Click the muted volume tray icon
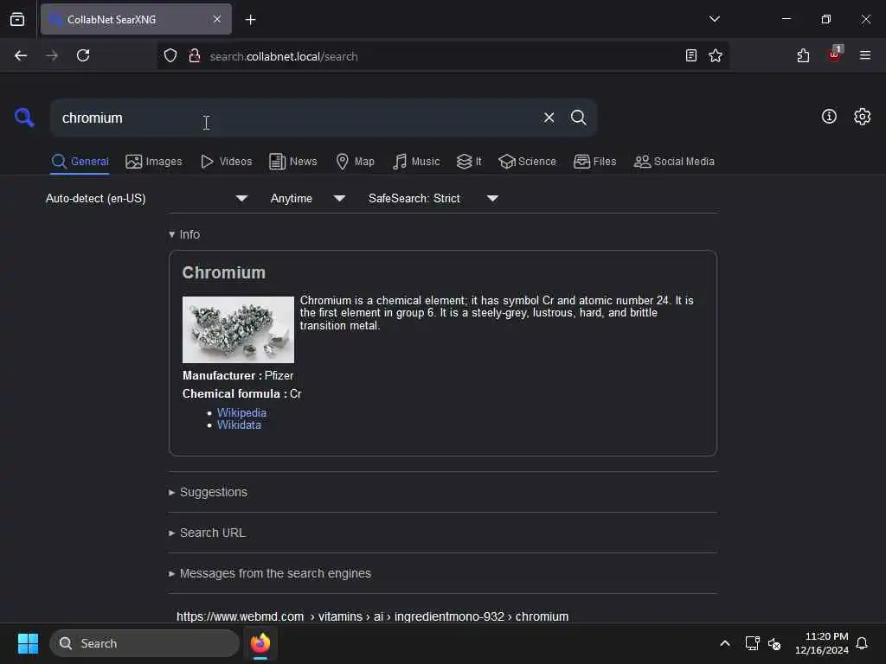This screenshot has width=886, height=664. (774, 643)
